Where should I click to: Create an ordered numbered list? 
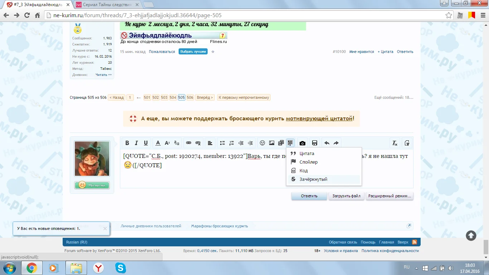click(x=232, y=143)
